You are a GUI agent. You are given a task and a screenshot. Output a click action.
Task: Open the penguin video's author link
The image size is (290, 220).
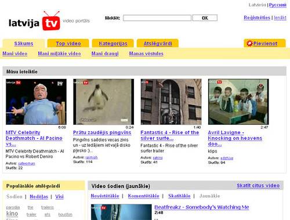tap(92, 157)
